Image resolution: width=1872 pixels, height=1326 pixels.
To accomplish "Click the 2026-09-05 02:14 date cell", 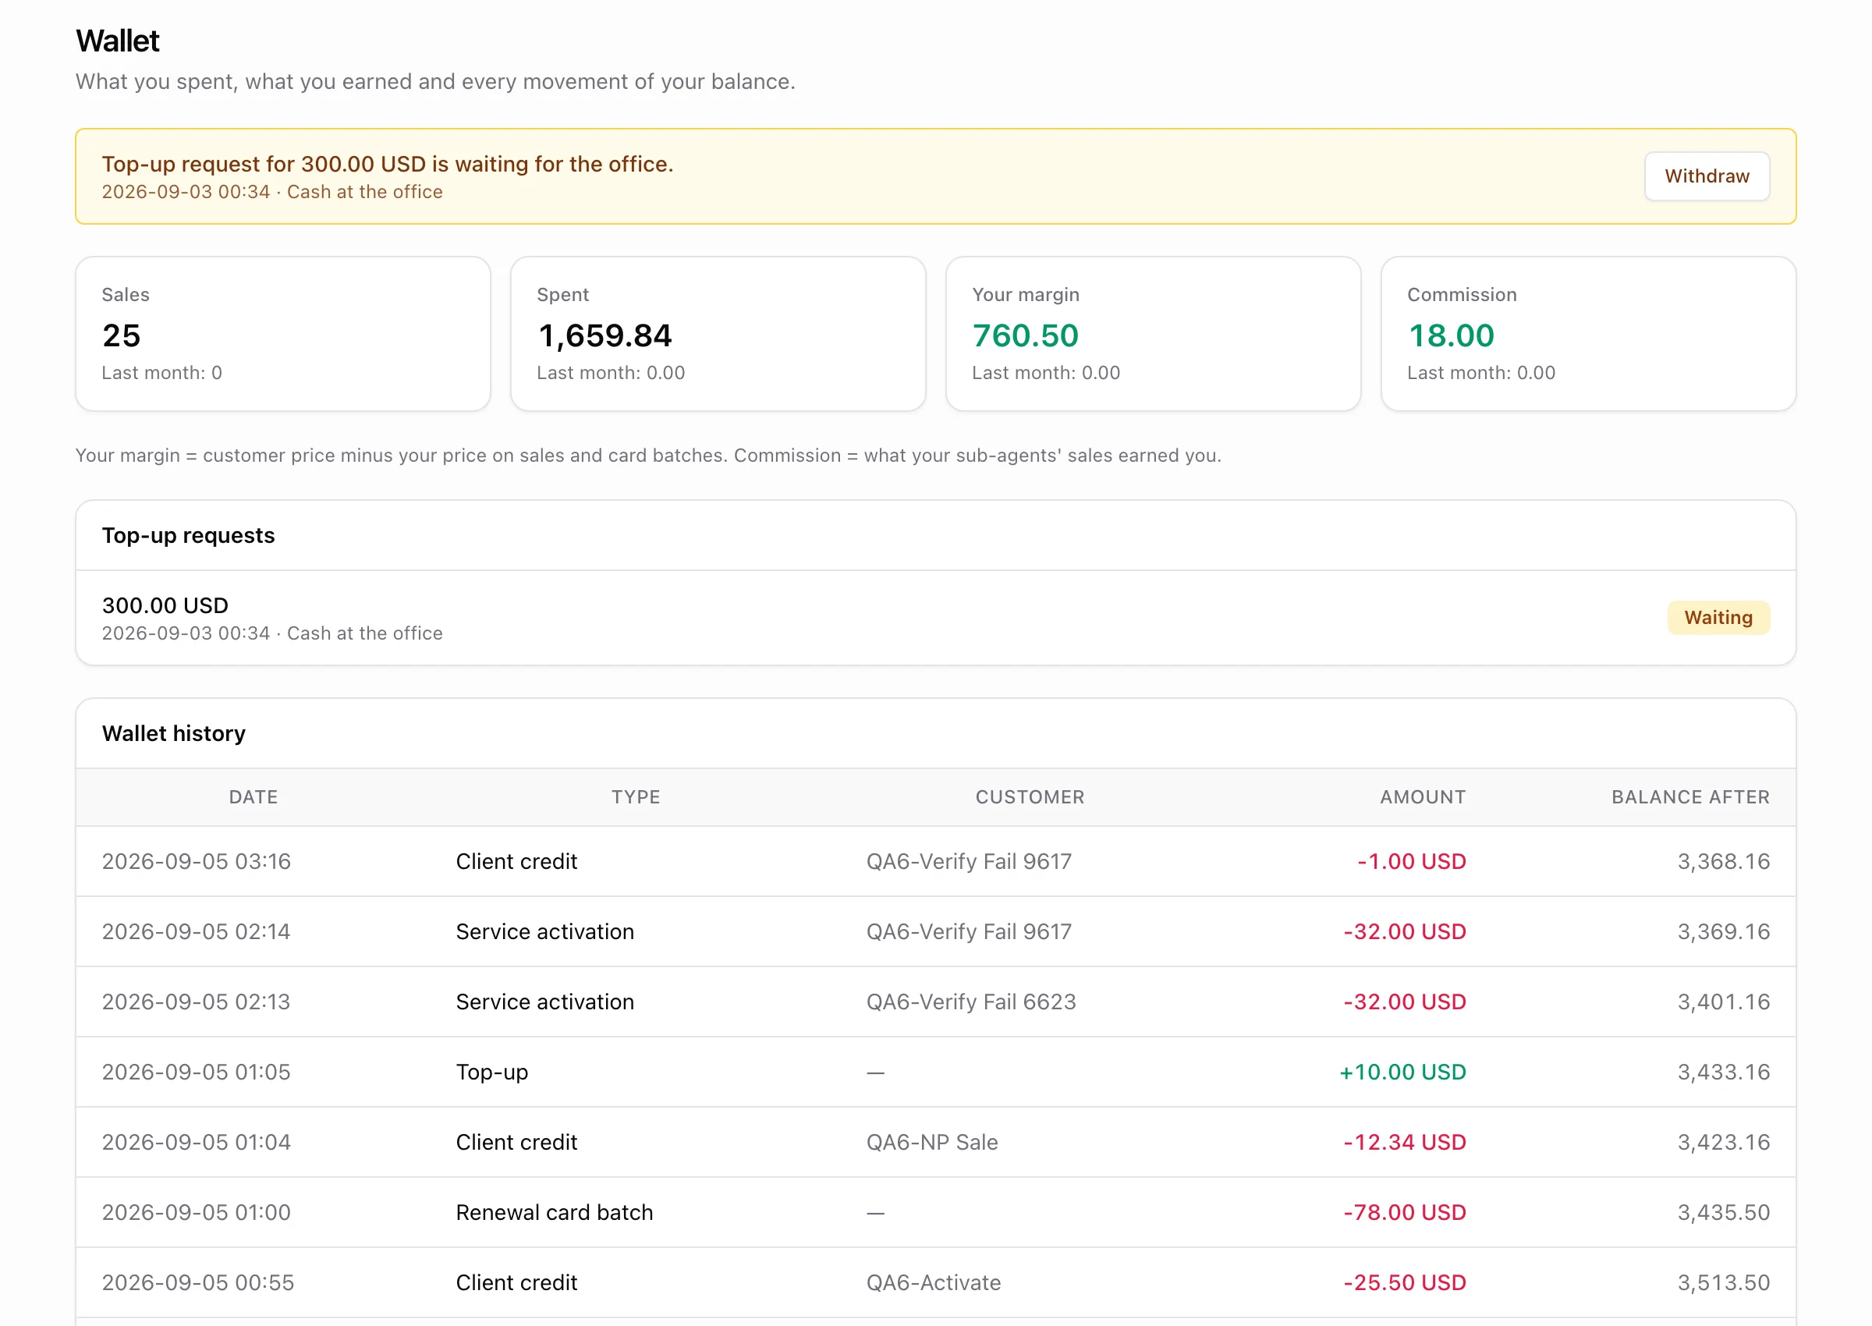I will (196, 931).
